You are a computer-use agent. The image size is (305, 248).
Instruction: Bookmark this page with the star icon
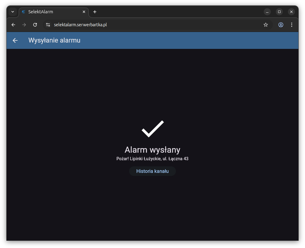click(x=266, y=25)
